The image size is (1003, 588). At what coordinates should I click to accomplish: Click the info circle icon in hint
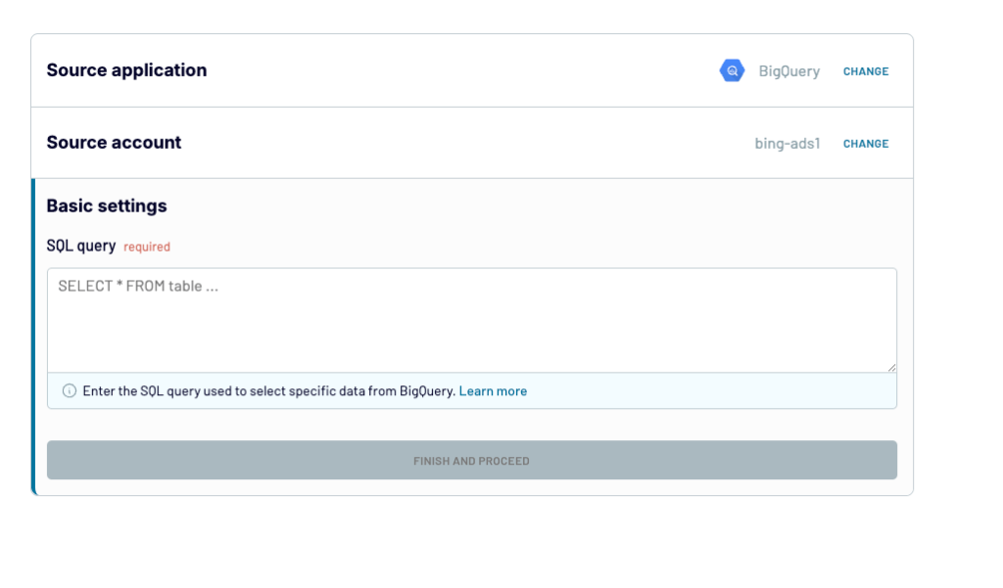(70, 391)
